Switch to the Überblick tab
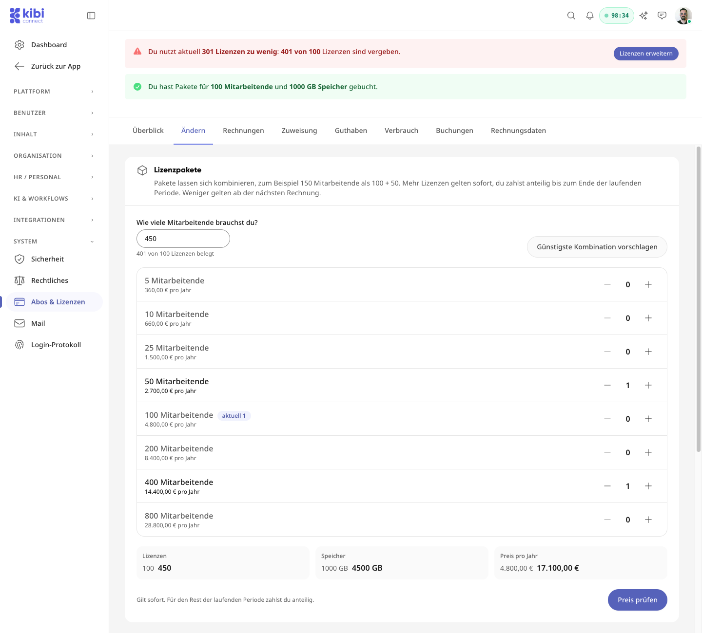702x633 pixels. [x=148, y=130]
